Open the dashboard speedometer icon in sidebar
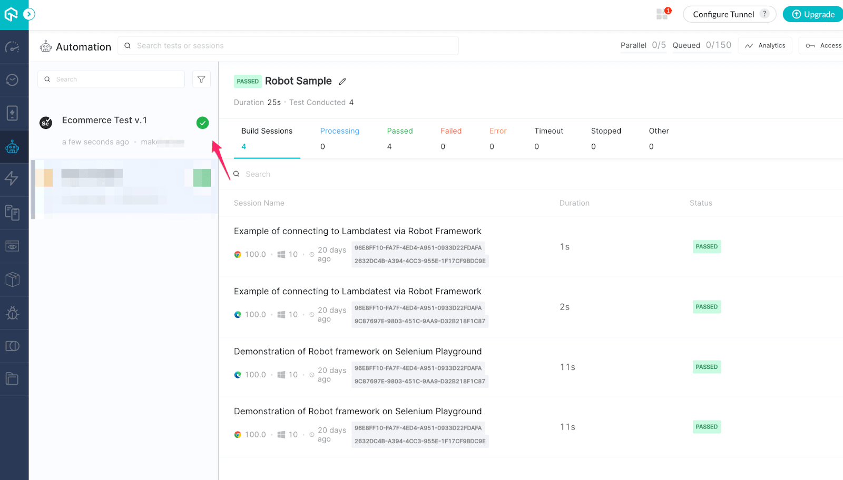The width and height of the screenshot is (843, 480). click(x=12, y=47)
